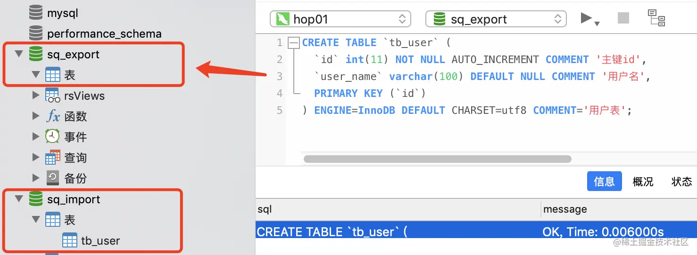Select the rsViews label

(84, 96)
